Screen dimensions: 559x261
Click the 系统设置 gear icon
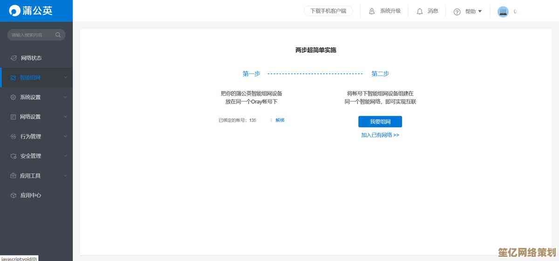click(13, 97)
